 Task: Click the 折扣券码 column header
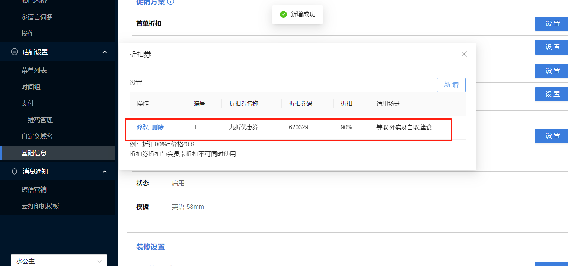(x=300, y=104)
